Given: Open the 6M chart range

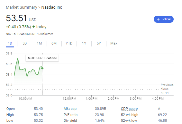Looking at the screenshot, I should [54, 43].
